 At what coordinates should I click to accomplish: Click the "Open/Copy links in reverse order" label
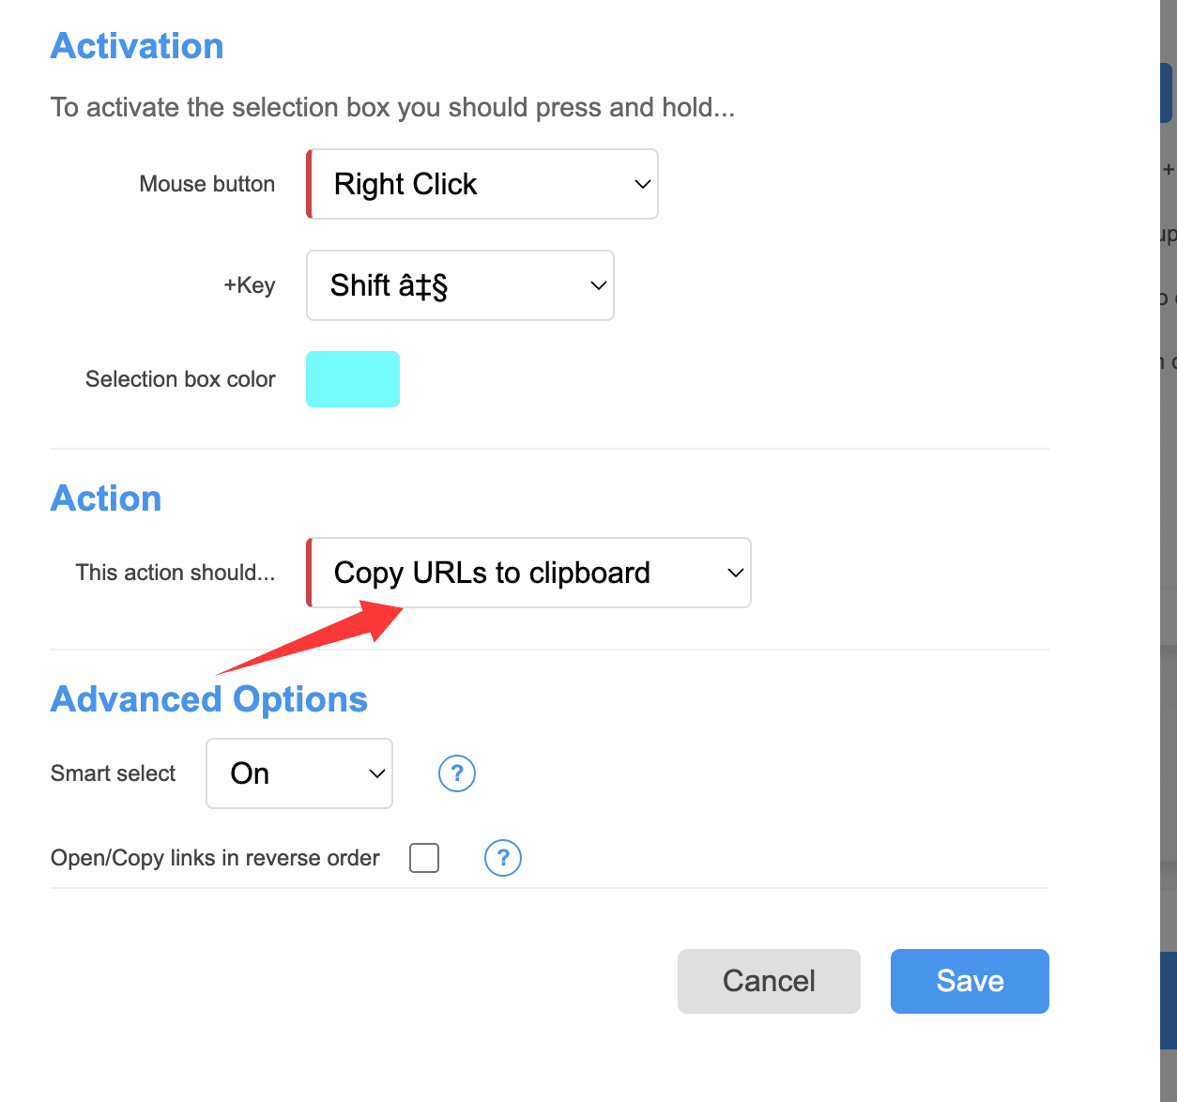pyautogui.click(x=215, y=858)
